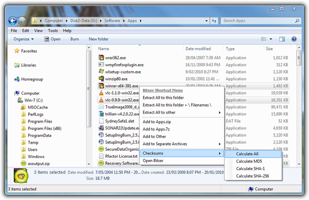Click the wlsetup-custom.exe Windows flag icon
The width and height of the screenshot is (309, 200).
[x=101, y=72]
